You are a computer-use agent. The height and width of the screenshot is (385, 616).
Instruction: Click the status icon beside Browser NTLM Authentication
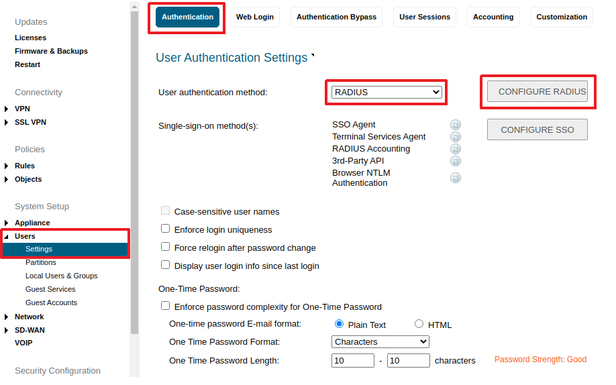[456, 178]
